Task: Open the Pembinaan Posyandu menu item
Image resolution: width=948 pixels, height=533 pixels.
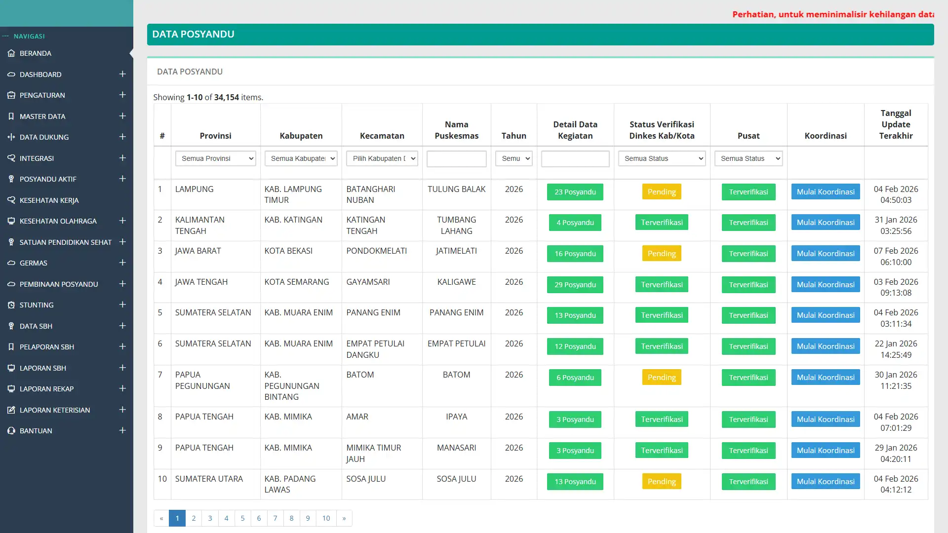Action: (x=59, y=284)
